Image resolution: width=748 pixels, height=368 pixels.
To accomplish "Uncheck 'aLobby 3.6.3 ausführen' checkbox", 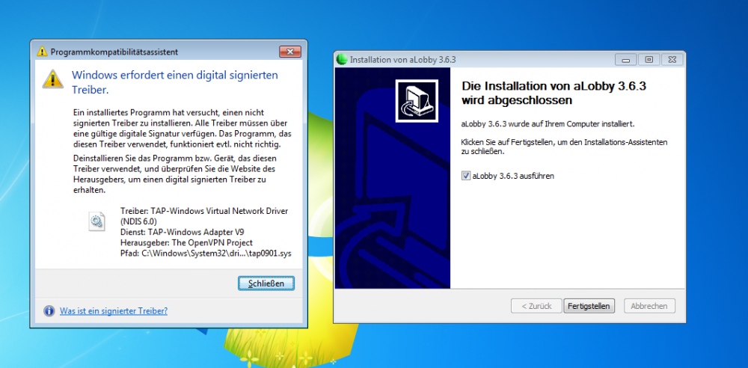I will 466,176.
